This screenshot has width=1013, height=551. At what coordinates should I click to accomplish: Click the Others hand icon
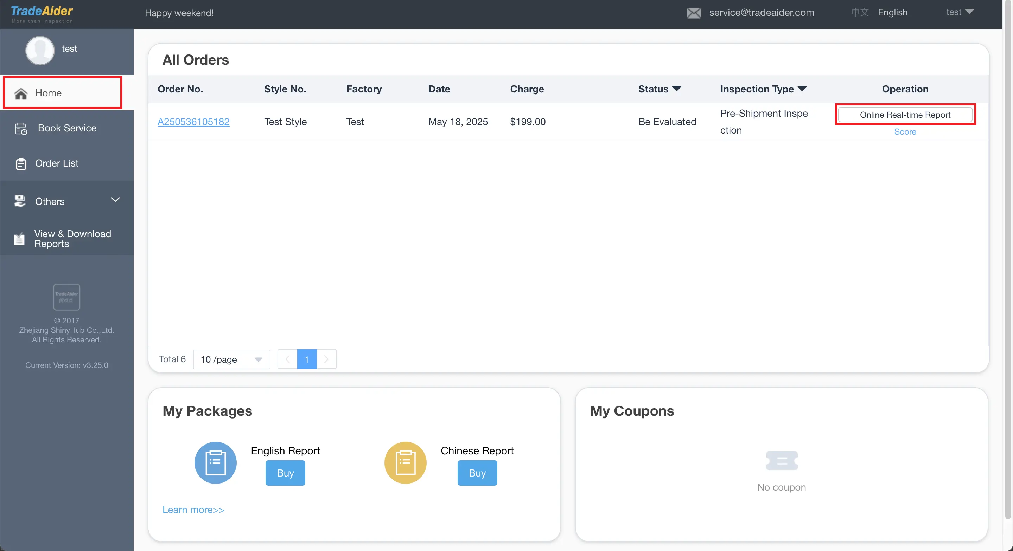tap(20, 201)
